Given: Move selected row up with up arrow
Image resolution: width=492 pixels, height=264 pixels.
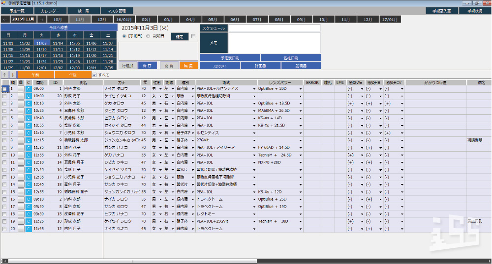Looking at the screenshot, I should coord(5,75).
